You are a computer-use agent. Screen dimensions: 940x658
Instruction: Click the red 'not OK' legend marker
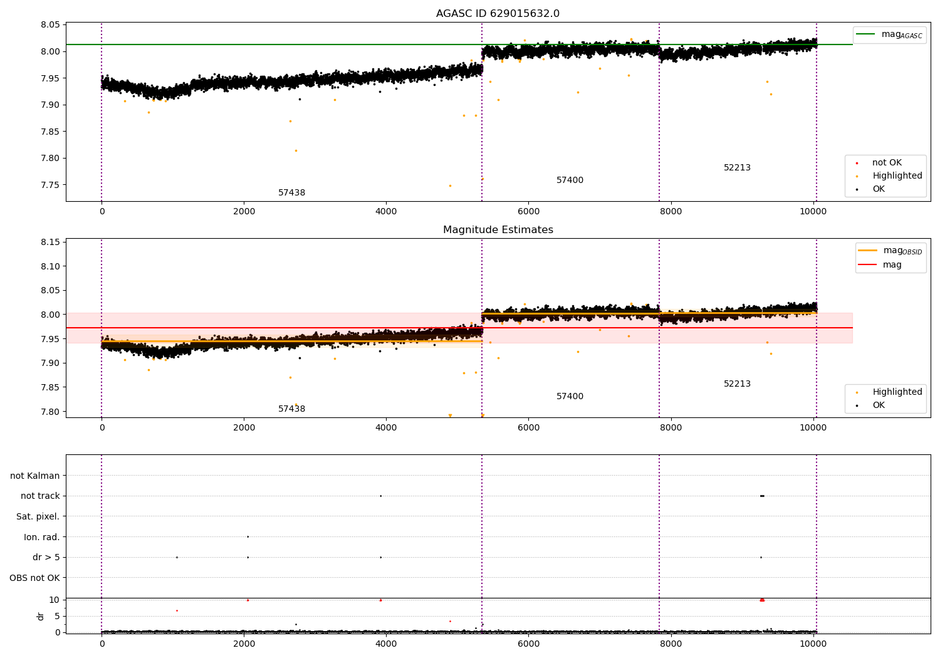(x=857, y=163)
